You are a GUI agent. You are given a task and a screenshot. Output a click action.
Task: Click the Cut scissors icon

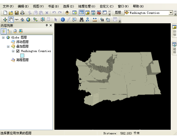pos(30,13)
